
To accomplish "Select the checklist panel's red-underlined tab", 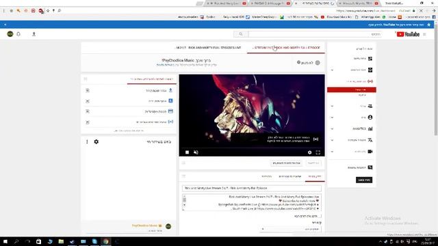I will (152, 79).
